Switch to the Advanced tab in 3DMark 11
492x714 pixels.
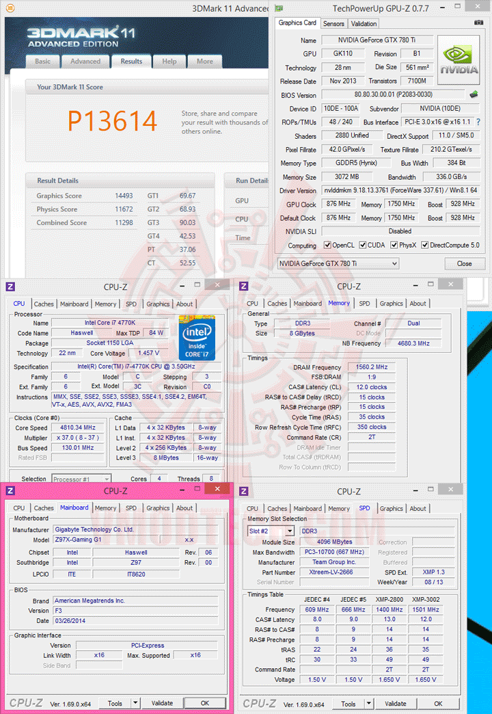pyautogui.click(x=85, y=62)
